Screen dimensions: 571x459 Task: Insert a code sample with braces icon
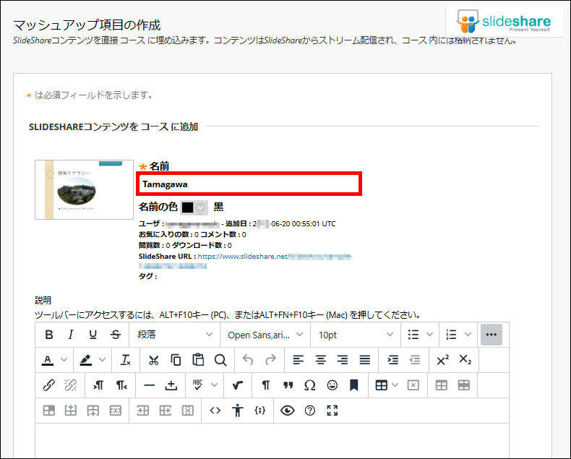[x=260, y=411]
